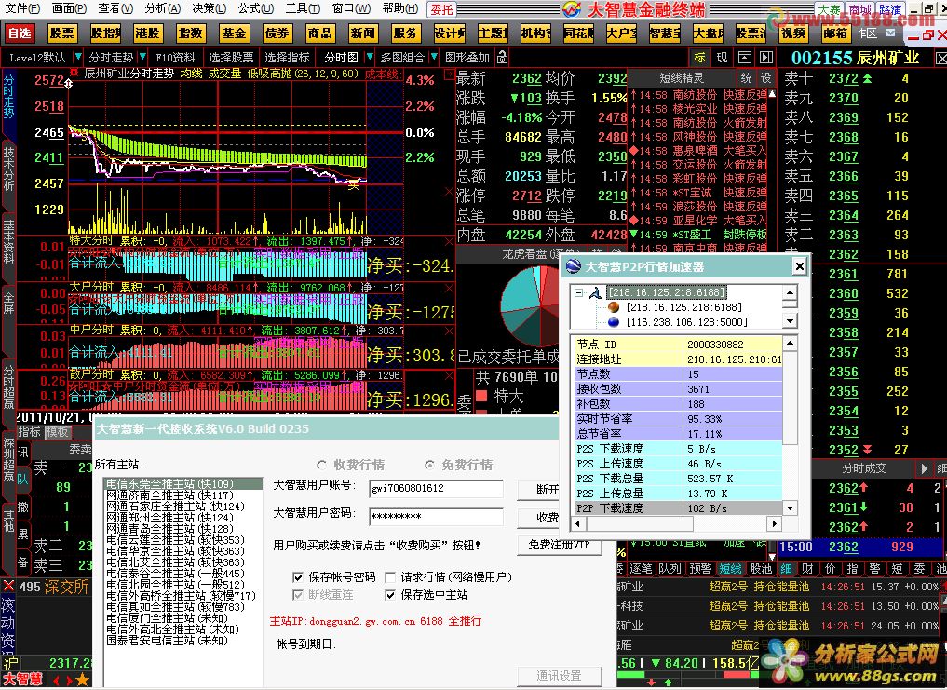Click the window-layout icon right of 现
The height and width of the screenshot is (690, 947).
tap(745, 58)
